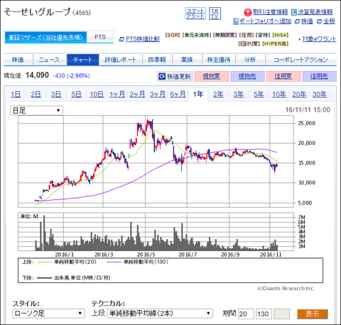This screenshot has width=341, height=325.
Task: Select the 5日 chart period
Action: point(76,95)
